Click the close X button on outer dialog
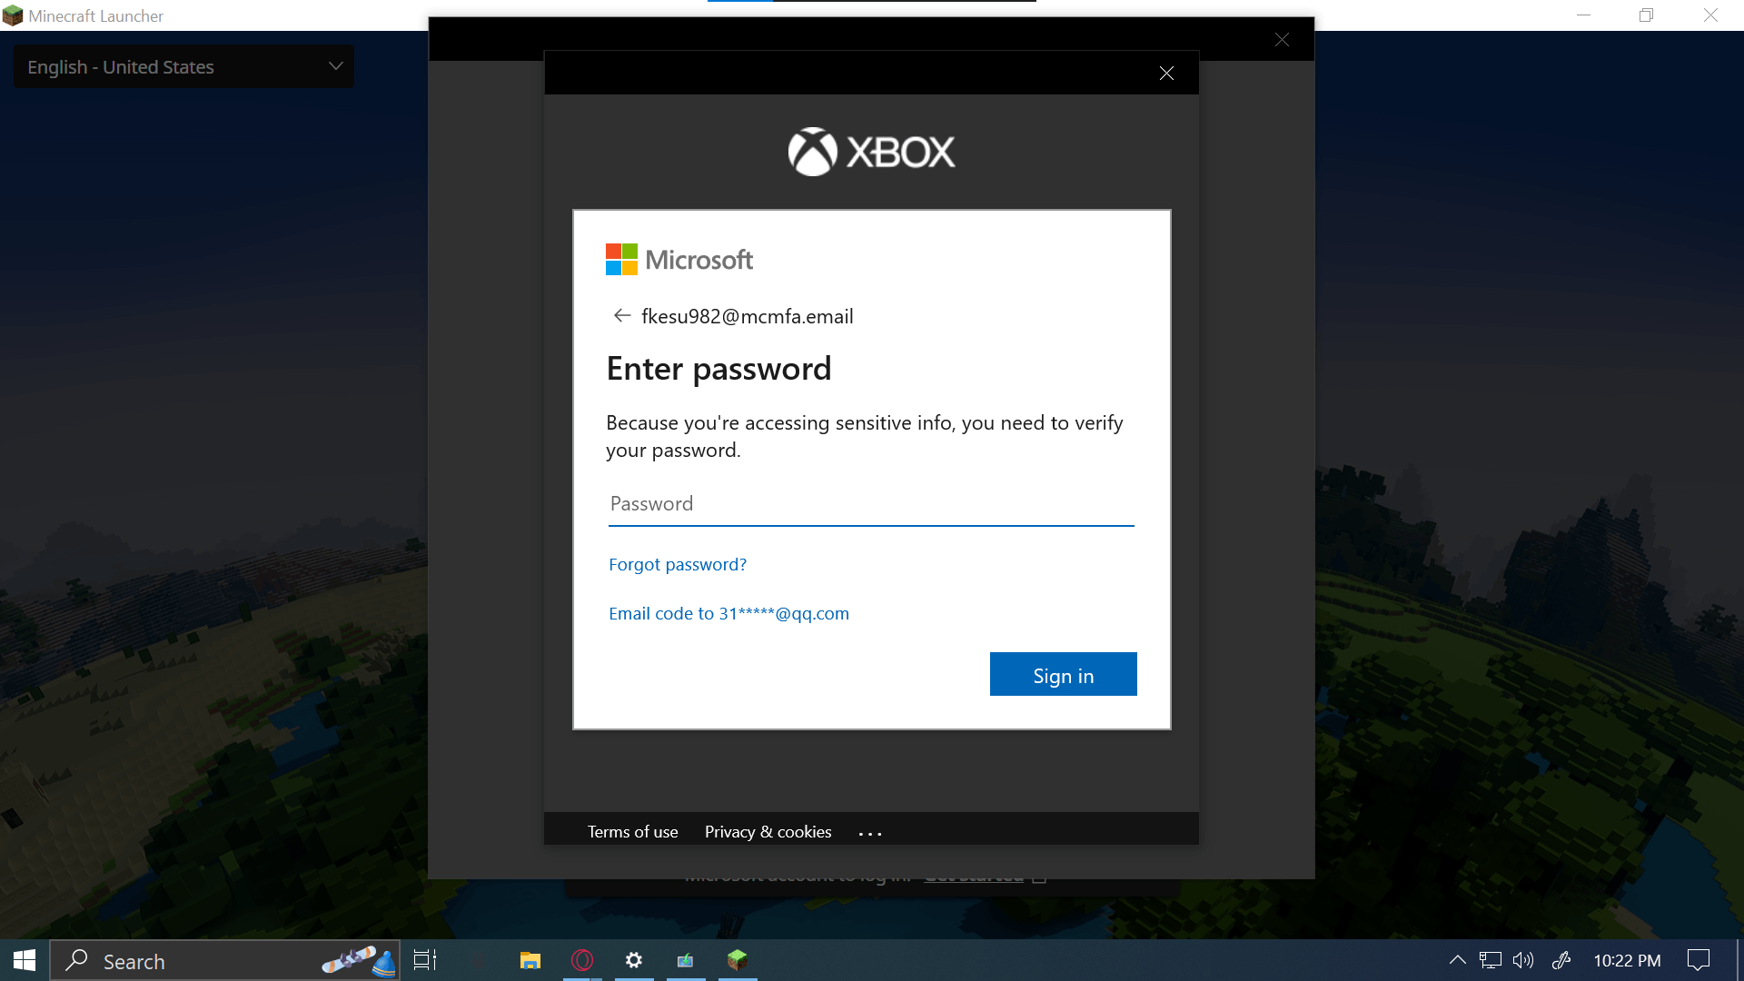Screen dimensions: 1744x981 coord(1282,40)
